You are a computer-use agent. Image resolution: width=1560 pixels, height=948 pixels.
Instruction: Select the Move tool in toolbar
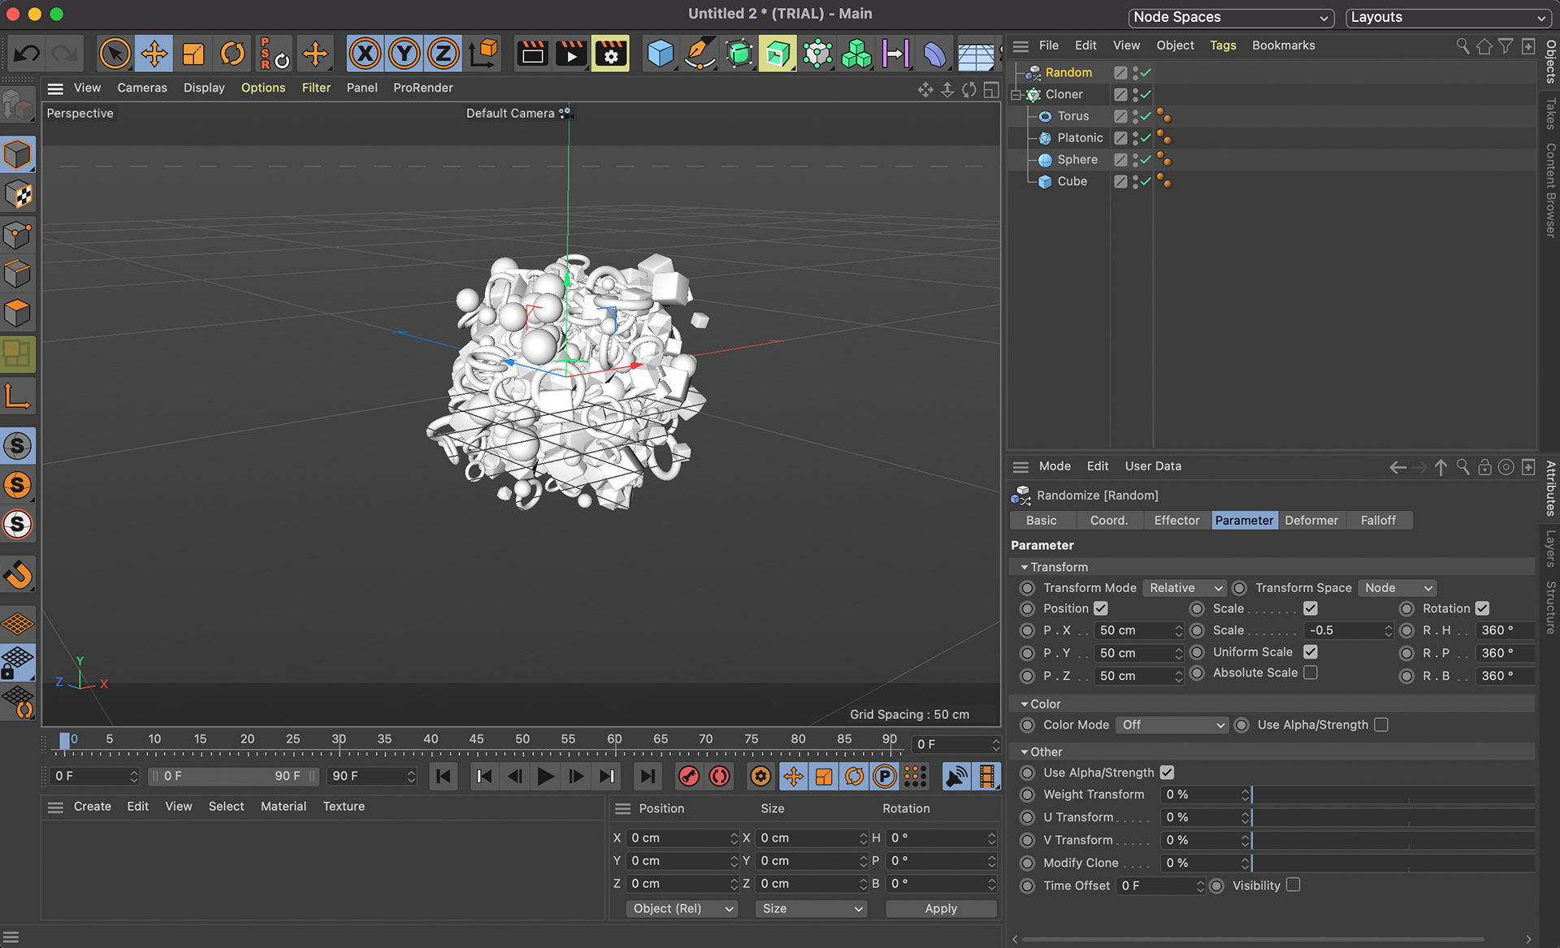[x=154, y=54]
